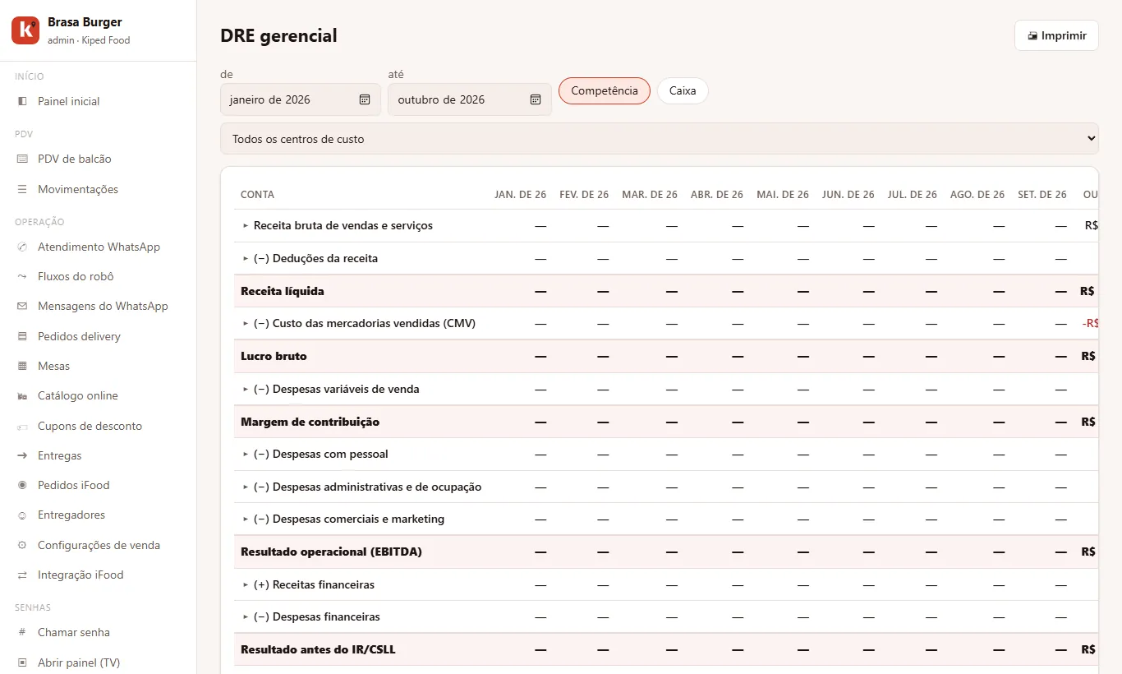
Task: Click the Brasa Burger account name
Action: tap(85, 22)
